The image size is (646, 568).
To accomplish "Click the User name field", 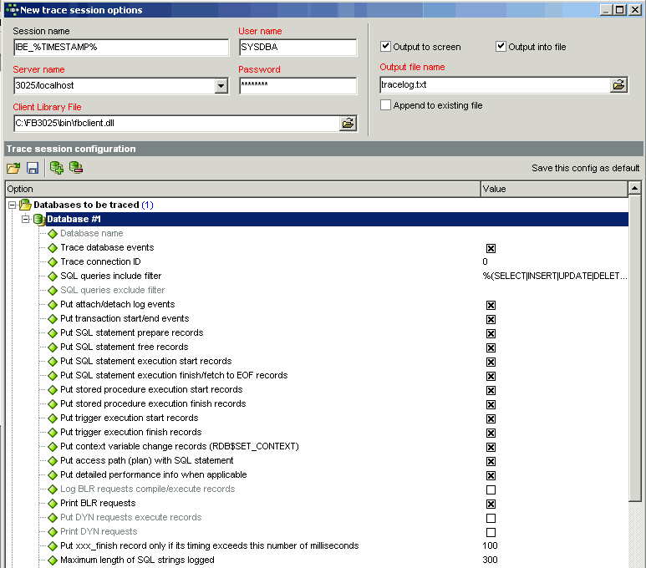I will [x=298, y=48].
